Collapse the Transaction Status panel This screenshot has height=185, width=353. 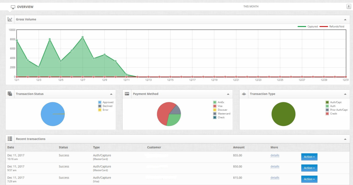111,94
